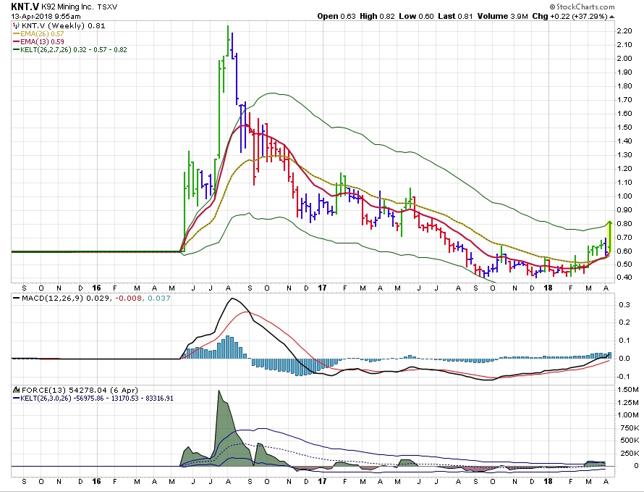Screen dimensions: 644x492
Task: Click the High 0.82 value
Action: point(377,16)
